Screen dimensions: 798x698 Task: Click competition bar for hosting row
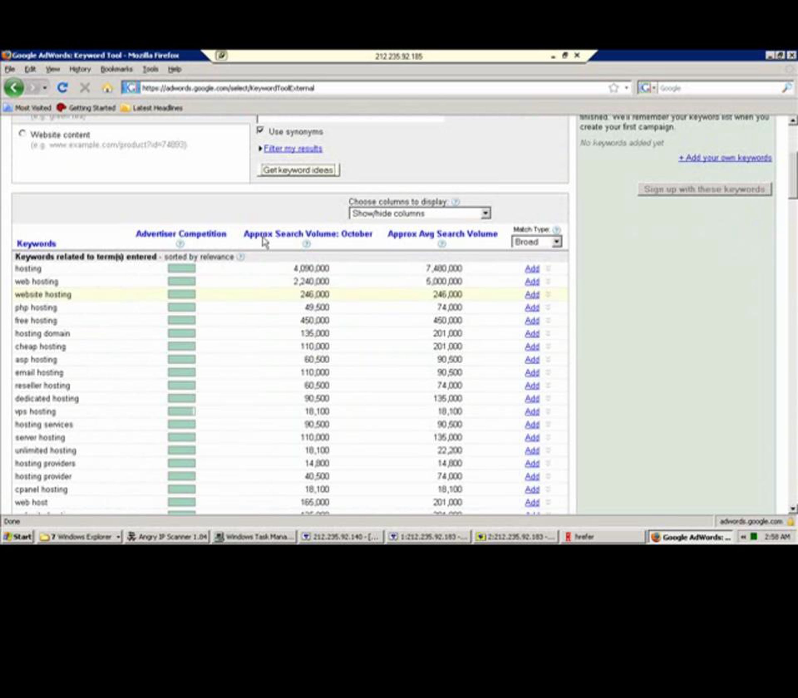[182, 268]
